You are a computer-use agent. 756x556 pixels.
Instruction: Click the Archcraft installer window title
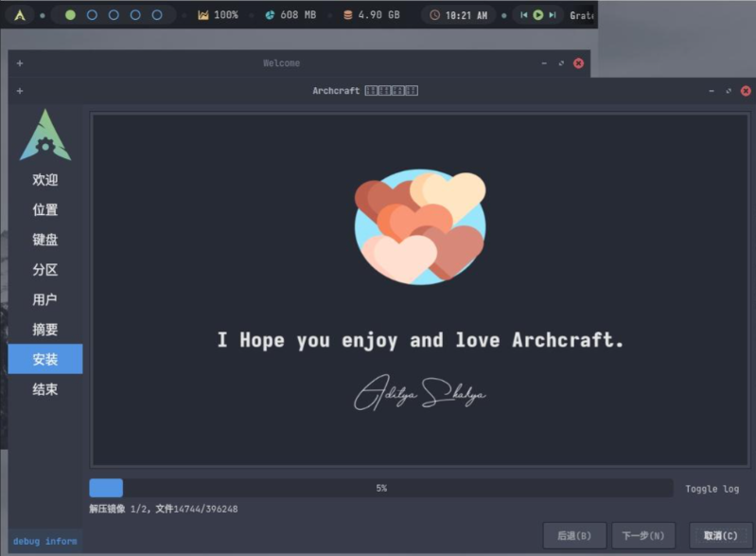click(365, 91)
